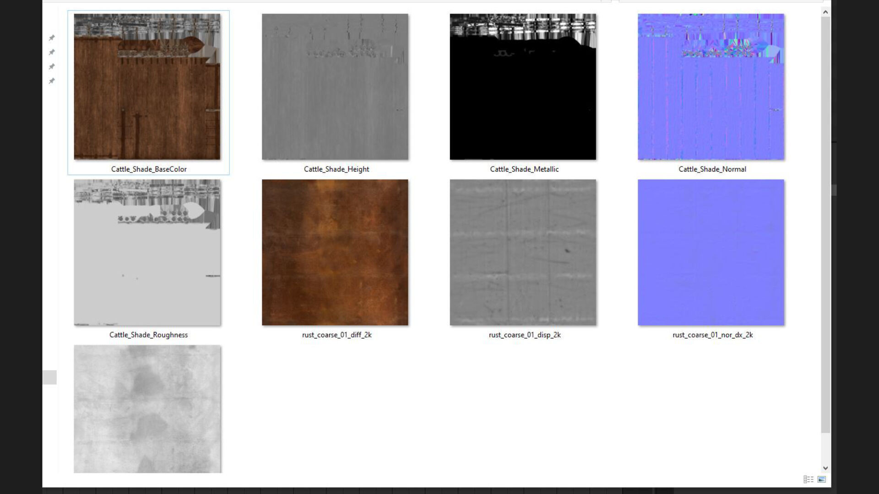Select the rust_coarse_01_nor_dx_2k thumbnail
This screenshot has width=879, height=494.
711,252
